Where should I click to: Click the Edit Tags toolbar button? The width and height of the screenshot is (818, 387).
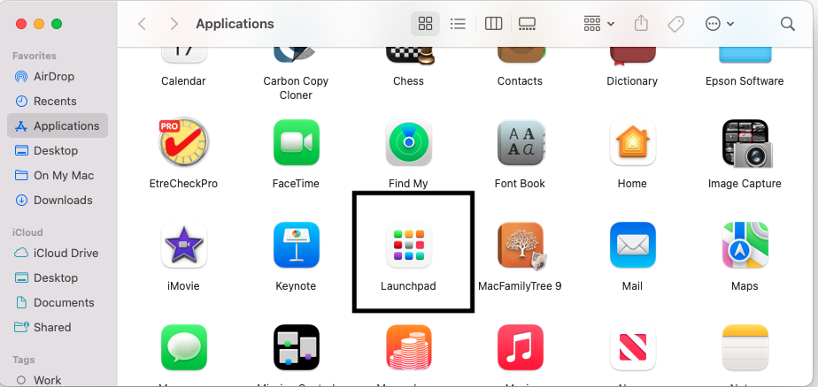675,24
